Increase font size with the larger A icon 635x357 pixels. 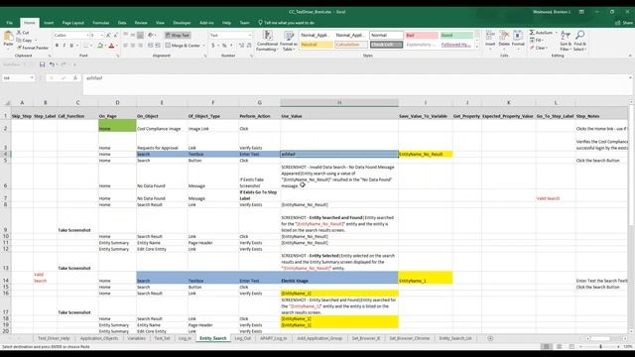coord(108,36)
